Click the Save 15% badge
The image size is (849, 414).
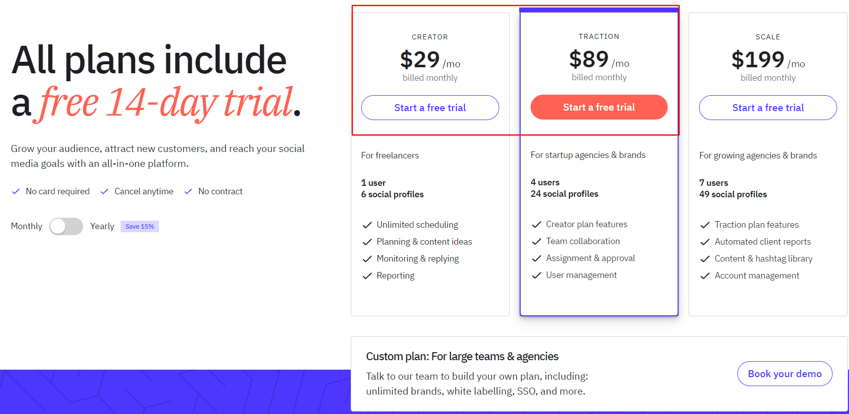coord(140,227)
